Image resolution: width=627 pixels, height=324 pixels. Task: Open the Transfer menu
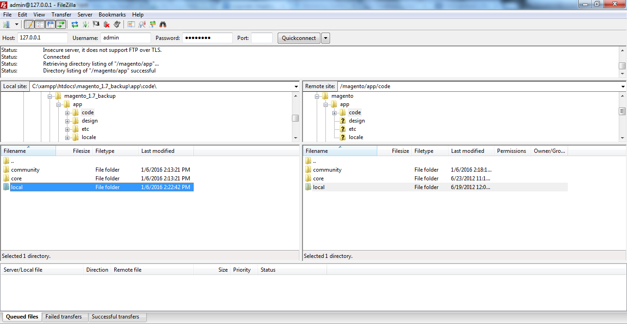[62, 15]
